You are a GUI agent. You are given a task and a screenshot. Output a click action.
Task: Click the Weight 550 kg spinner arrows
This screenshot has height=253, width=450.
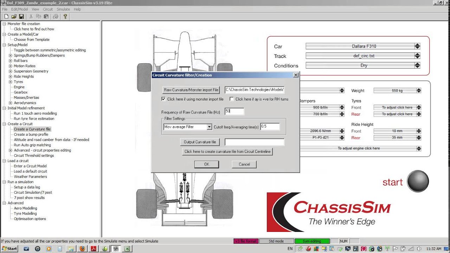pyautogui.click(x=418, y=91)
